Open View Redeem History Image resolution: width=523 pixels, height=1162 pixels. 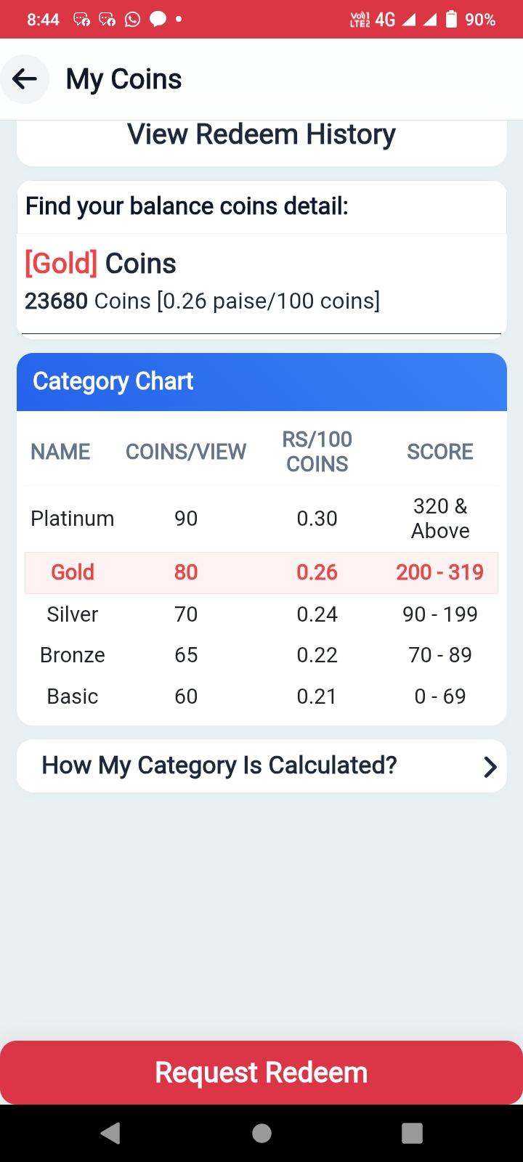tap(261, 135)
